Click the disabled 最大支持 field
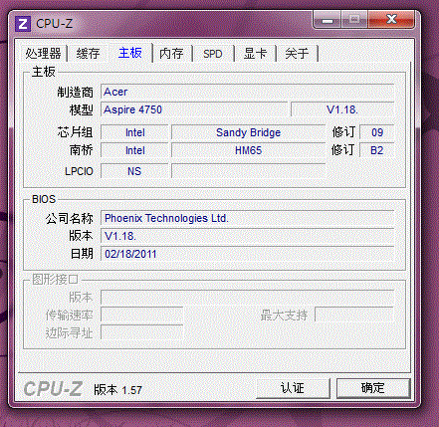Image resolution: width=439 pixels, height=427 pixels. [354, 315]
